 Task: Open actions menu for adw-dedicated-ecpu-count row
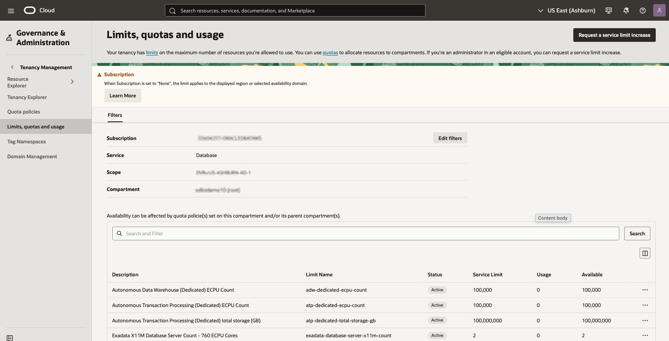645,290
